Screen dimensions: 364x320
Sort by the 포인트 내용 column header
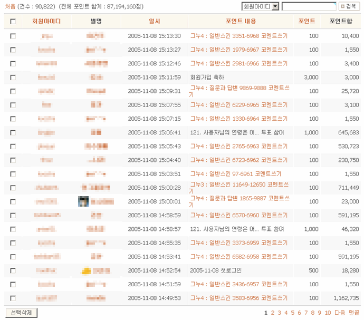click(x=241, y=21)
